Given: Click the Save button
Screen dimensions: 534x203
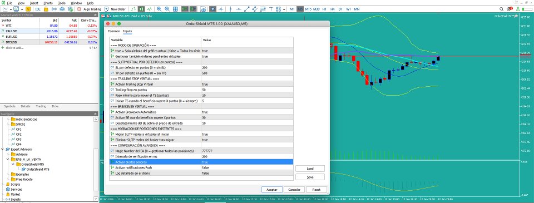Looking at the screenshot, I should pyautogui.click(x=310, y=177).
